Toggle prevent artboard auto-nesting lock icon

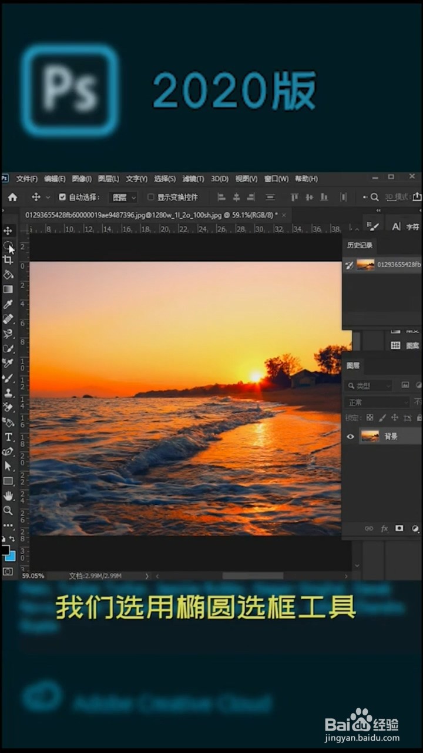pos(407,418)
